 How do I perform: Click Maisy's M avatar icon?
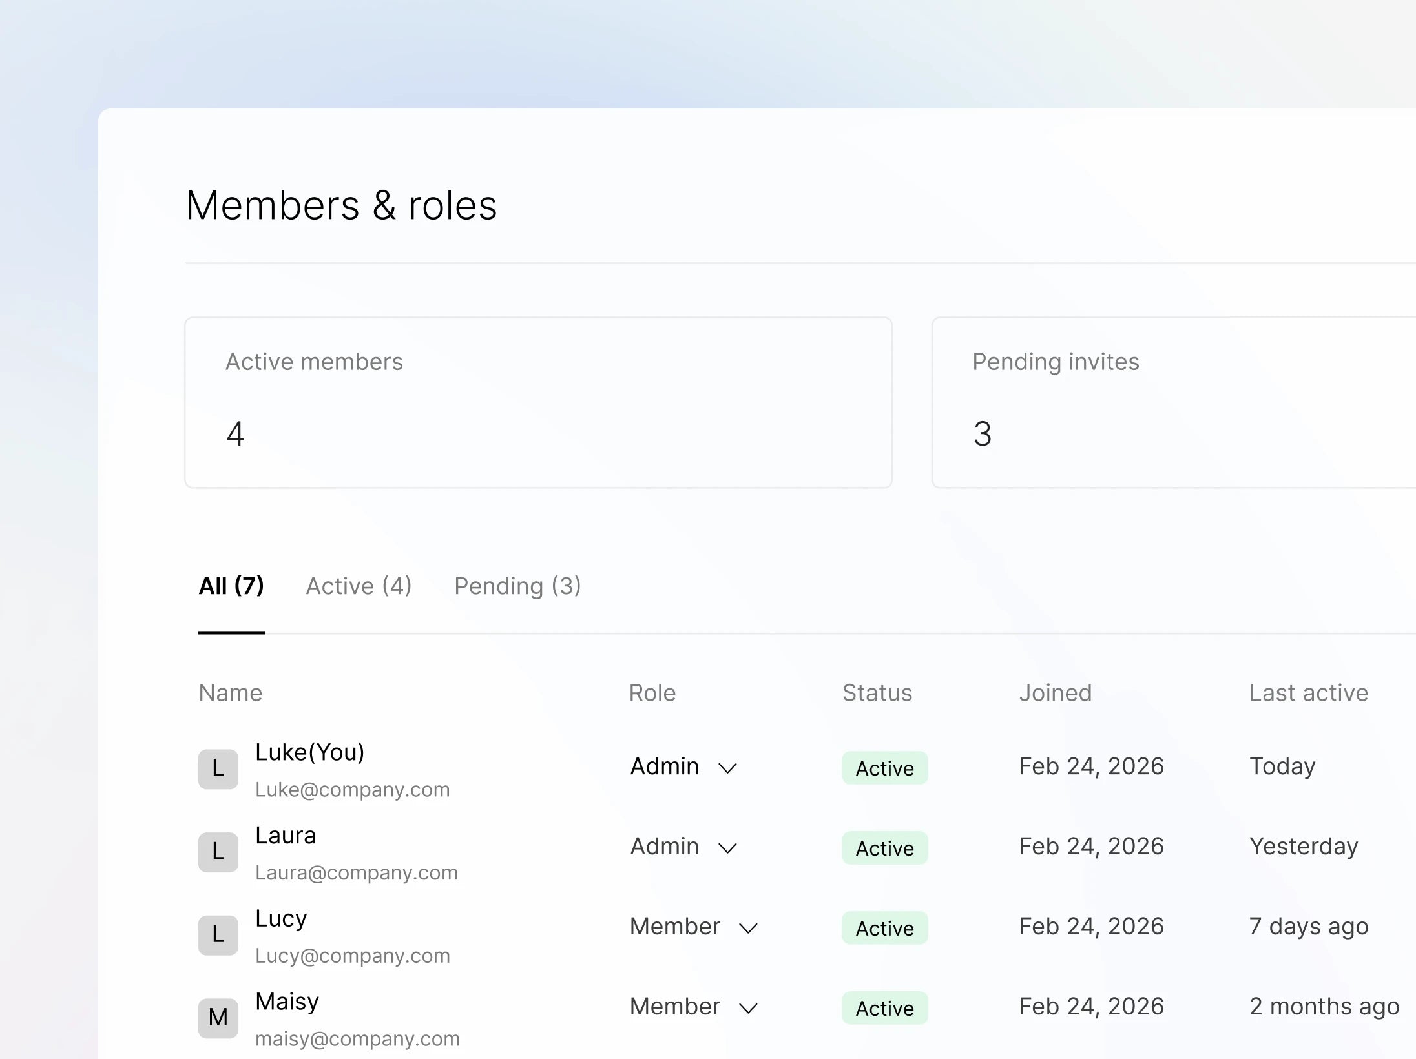click(x=218, y=1018)
